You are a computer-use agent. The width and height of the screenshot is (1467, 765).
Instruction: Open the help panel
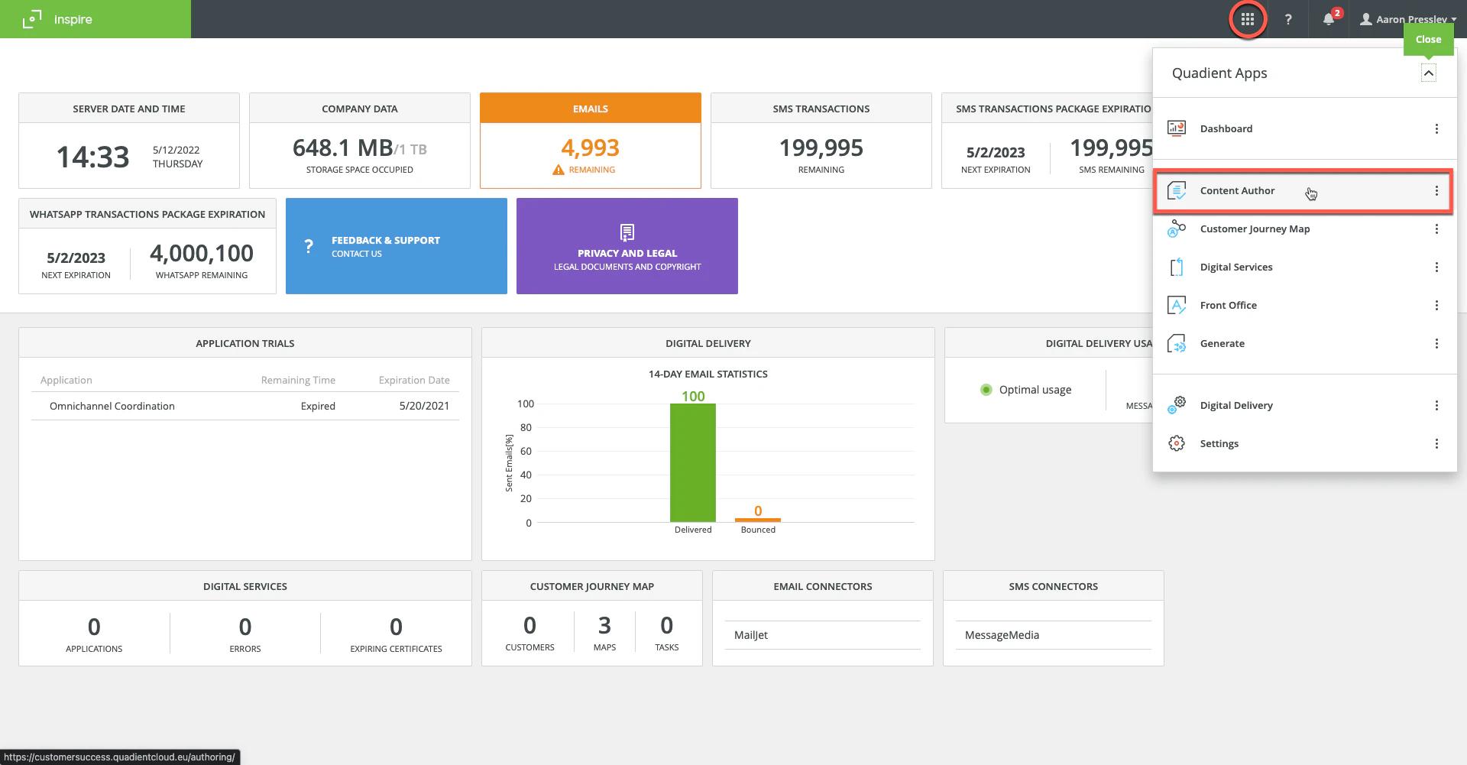tap(1288, 19)
